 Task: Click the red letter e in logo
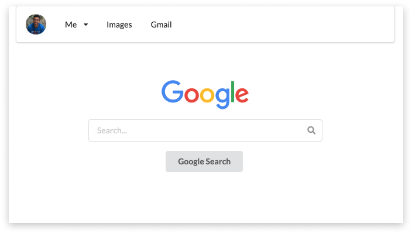coord(242,95)
